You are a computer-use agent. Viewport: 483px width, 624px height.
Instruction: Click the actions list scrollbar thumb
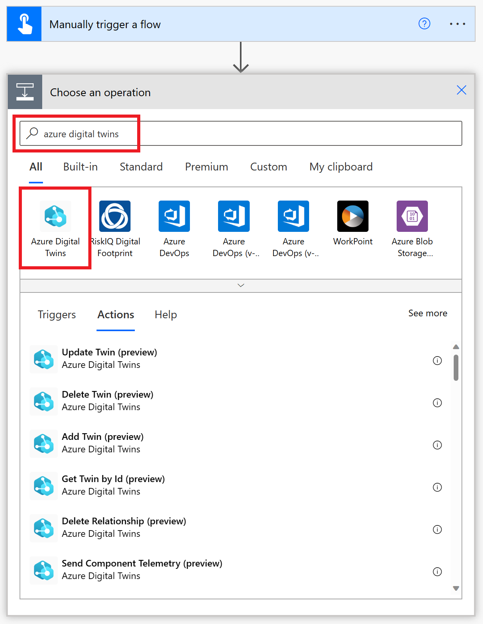(456, 368)
